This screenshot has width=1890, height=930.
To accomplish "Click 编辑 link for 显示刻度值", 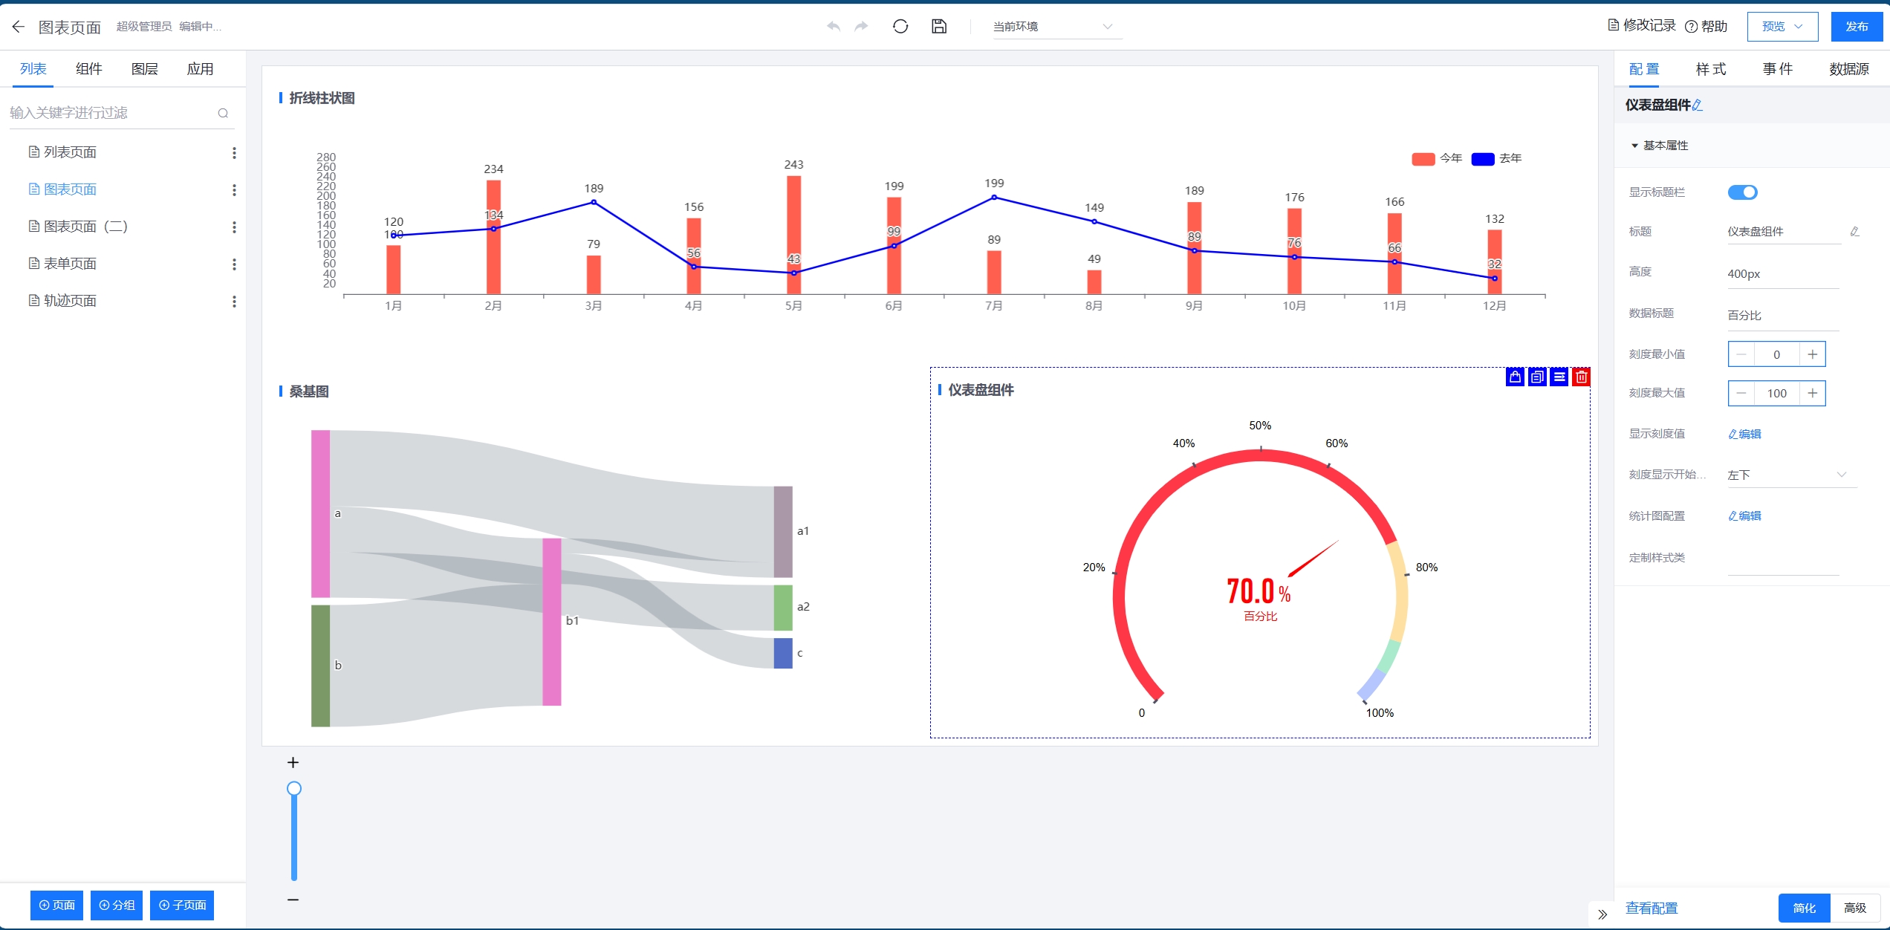I will tap(1744, 434).
